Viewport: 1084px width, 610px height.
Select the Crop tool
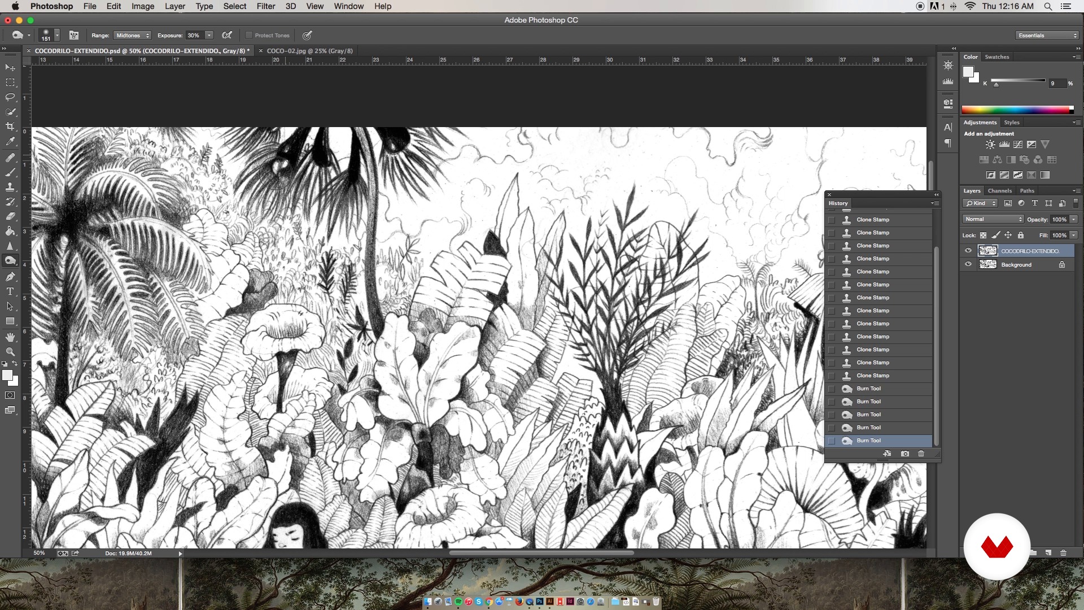[10, 127]
